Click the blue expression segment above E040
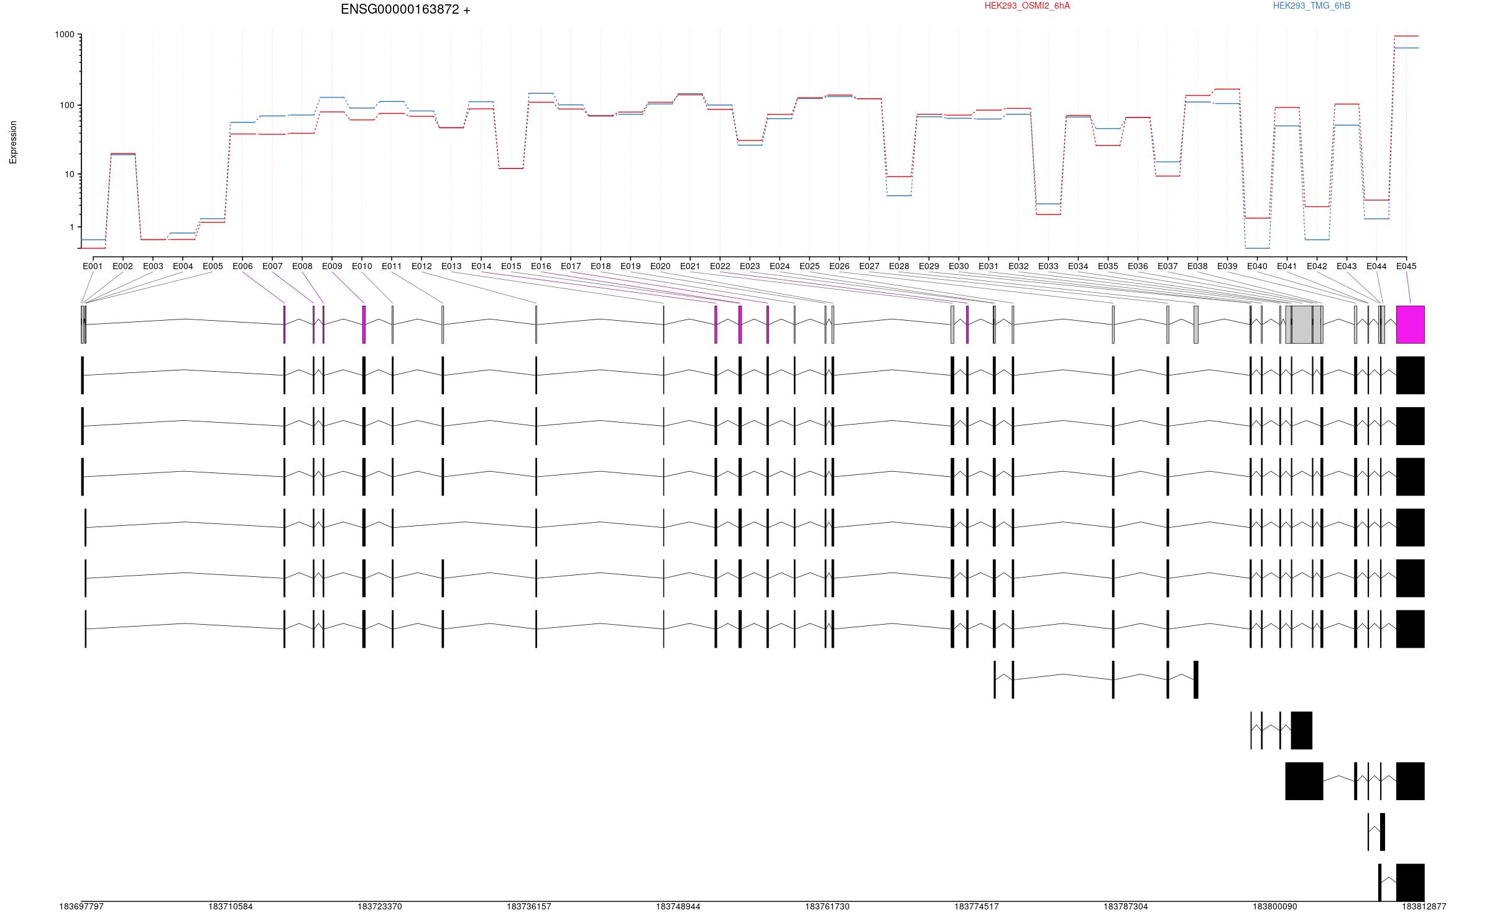This screenshot has width=1492, height=920. [x=1257, y=248]
